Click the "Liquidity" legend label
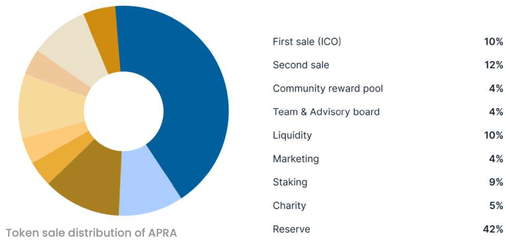Viewport: 506px width, 250px height. 292,135
